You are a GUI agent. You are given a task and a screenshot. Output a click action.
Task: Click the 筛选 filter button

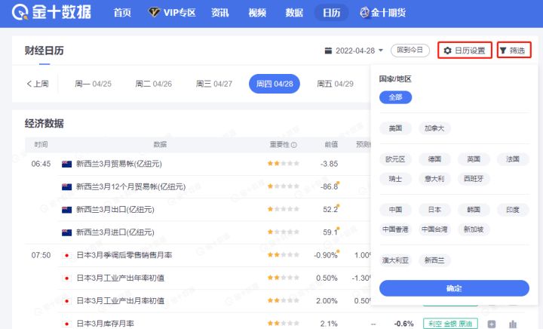pos(514,51)
